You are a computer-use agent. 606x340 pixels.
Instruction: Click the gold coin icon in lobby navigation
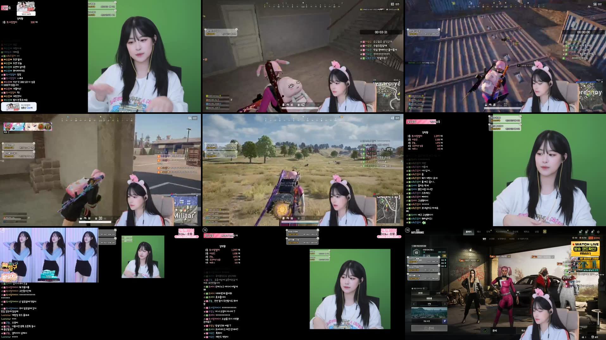(545, 232)
